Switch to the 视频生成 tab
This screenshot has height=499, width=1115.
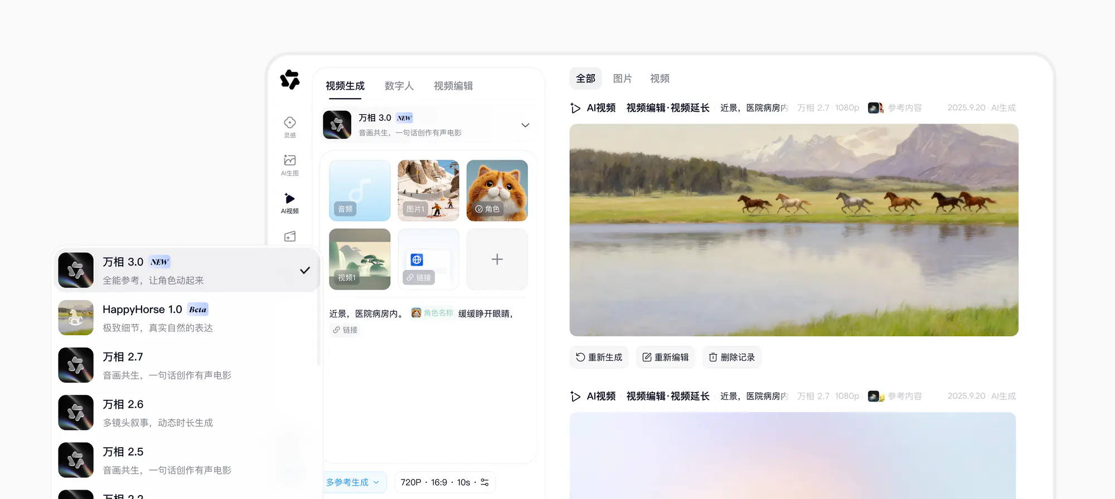[345, 86]
